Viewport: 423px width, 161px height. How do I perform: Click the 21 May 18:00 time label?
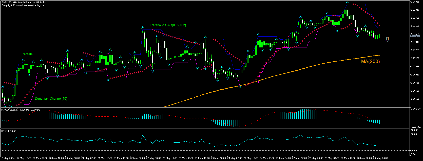121,158
